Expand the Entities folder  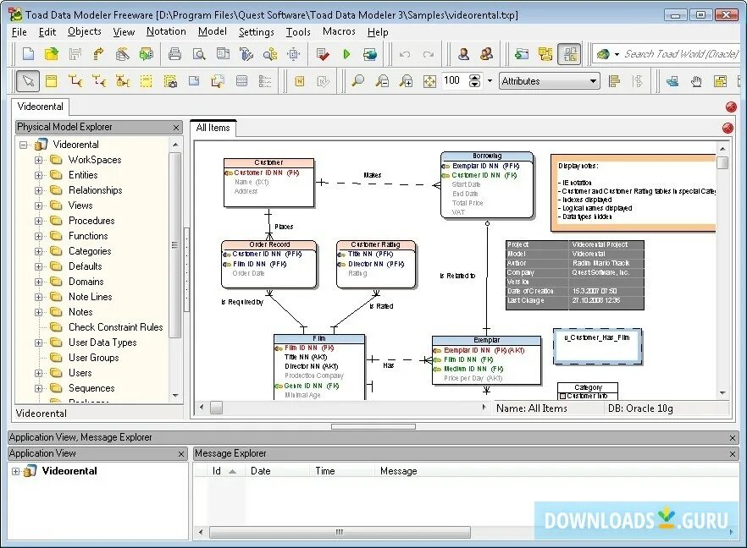pos(39,176)
